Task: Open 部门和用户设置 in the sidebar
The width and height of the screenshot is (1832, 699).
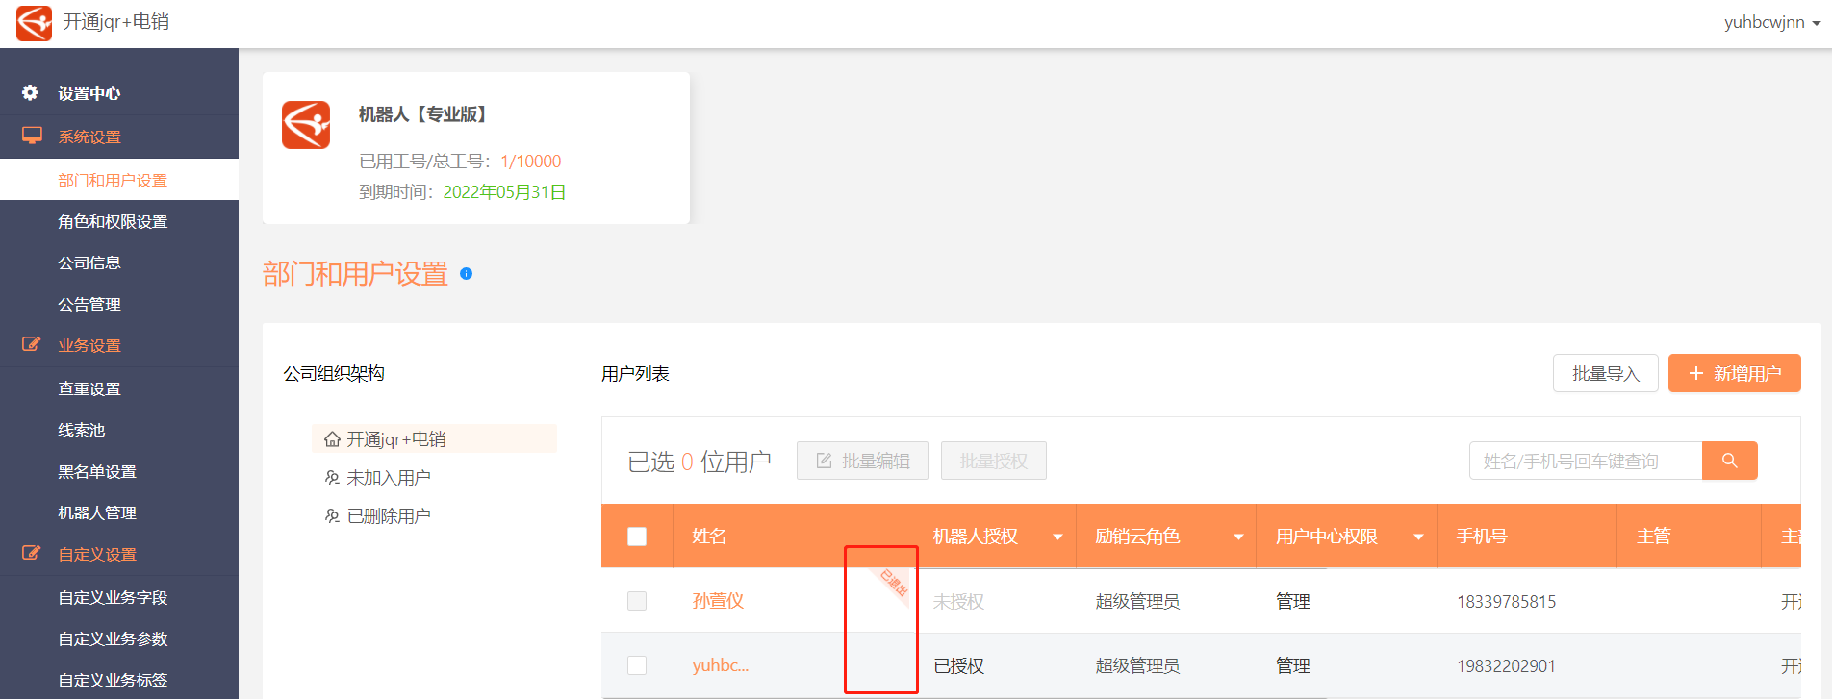Action: tap(119, 180)
